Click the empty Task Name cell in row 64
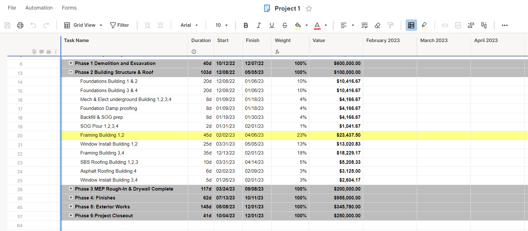The image size is (528, 231). tap(125, 225)
